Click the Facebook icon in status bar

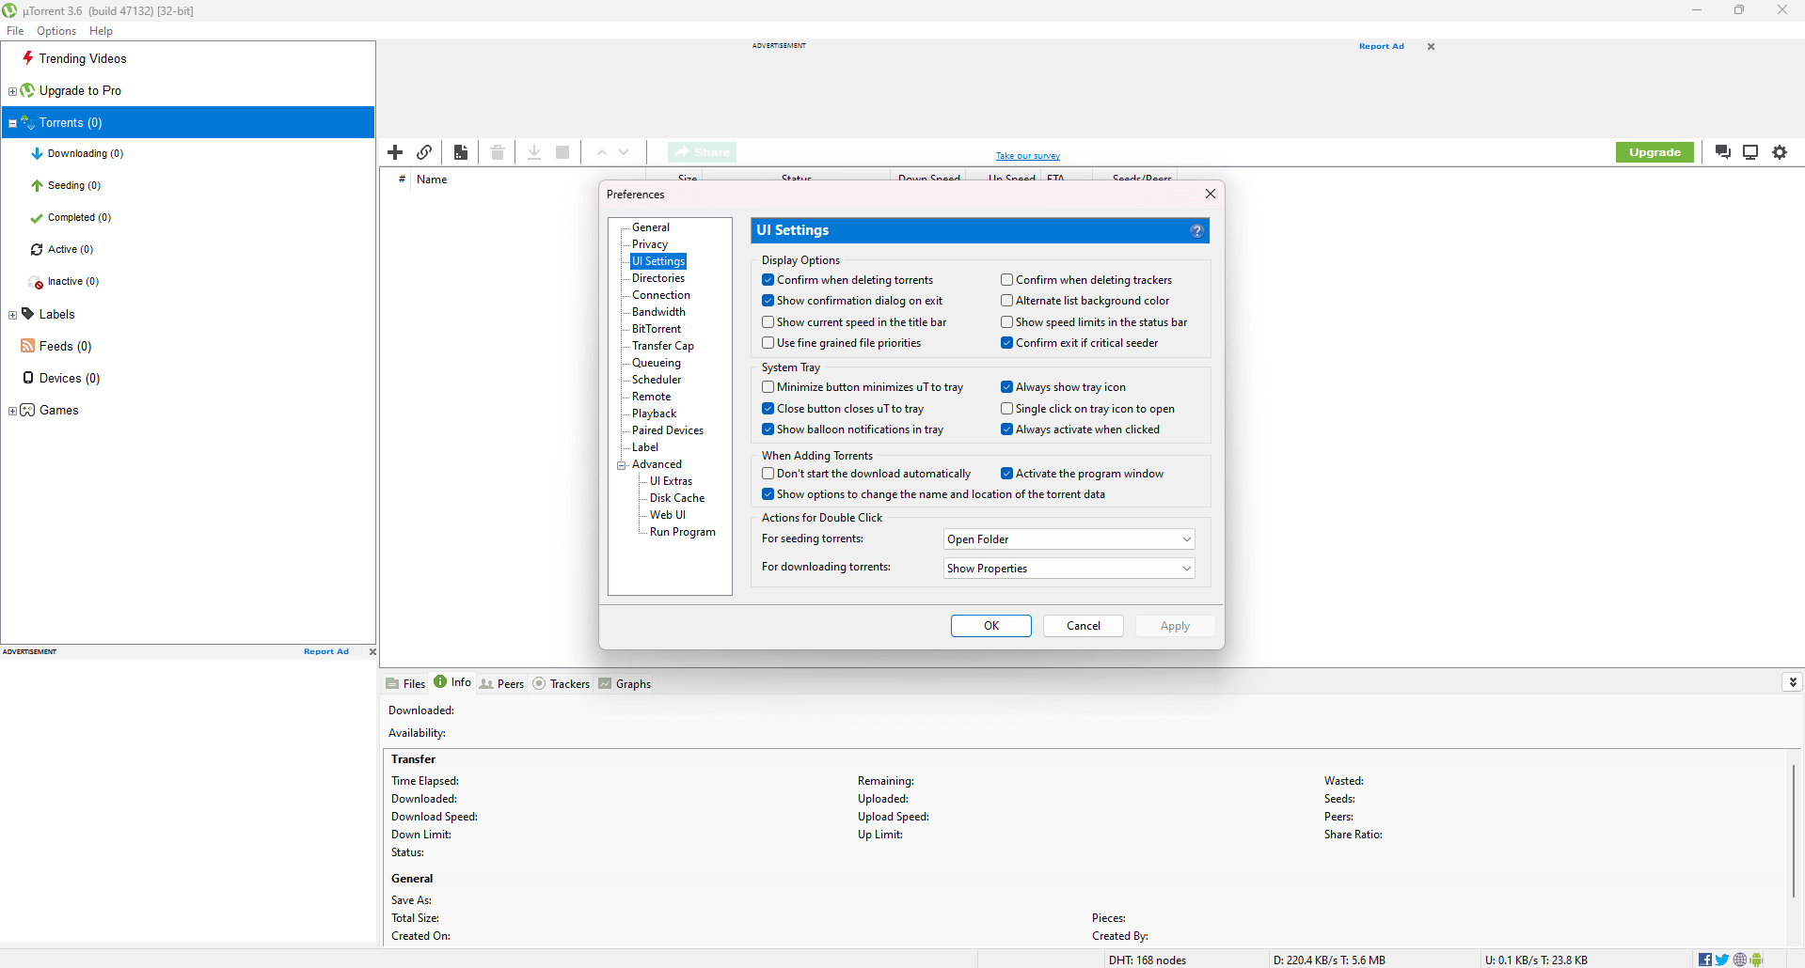1705,960
